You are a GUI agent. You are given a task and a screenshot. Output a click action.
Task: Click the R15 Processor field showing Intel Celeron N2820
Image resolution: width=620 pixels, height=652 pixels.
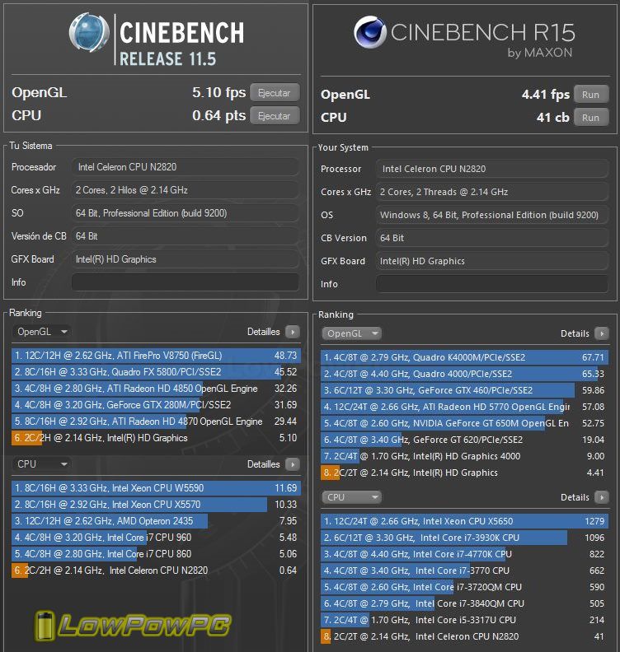click(492, 169)
